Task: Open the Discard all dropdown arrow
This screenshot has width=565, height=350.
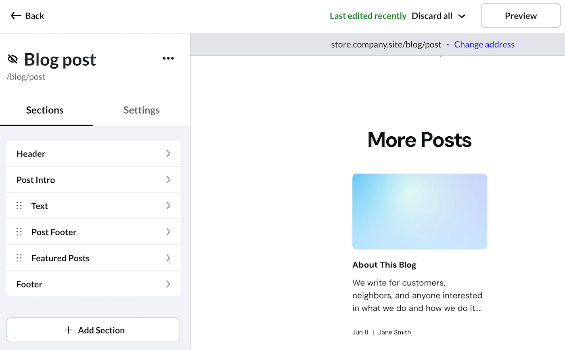Action: pyautogui.click(x=462, y=16)
